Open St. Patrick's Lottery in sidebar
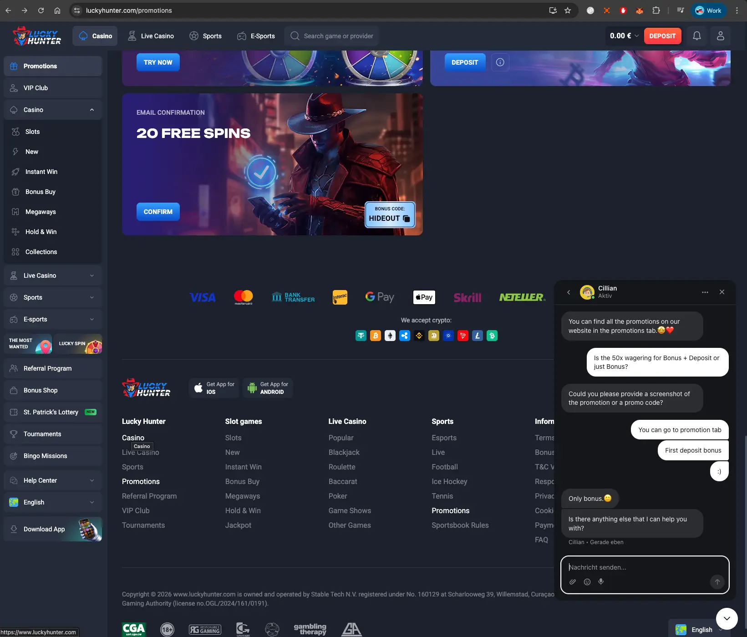Screen dimensions: 747x637 click(53, 412)
